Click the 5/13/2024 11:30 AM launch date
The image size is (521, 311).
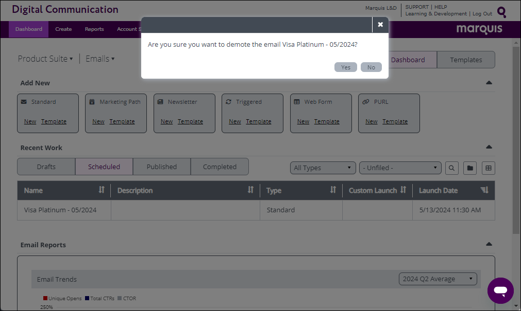click(450, 210)
